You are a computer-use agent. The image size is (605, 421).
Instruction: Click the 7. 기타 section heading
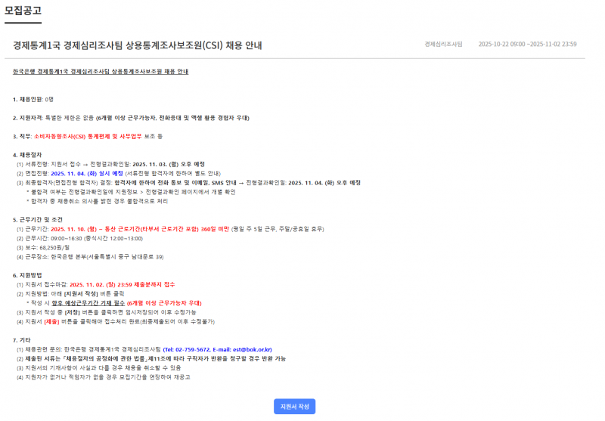pyautogui.click(x=21, y=340)
